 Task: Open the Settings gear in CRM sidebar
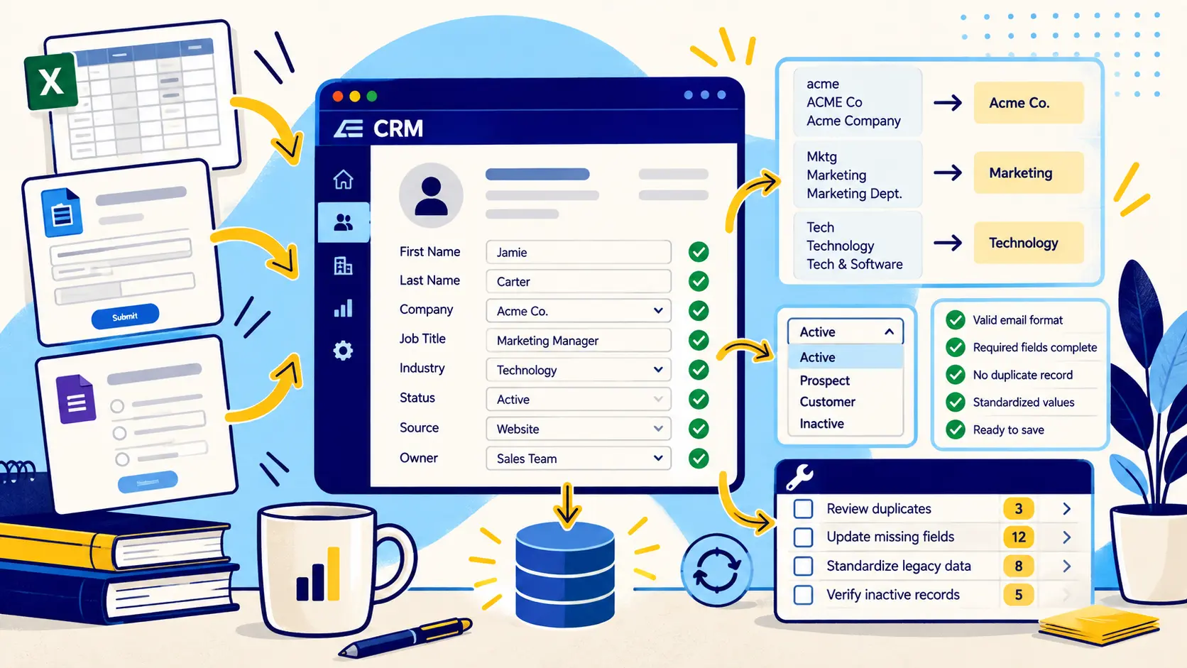pyautogui.click(x=344, y=350)
